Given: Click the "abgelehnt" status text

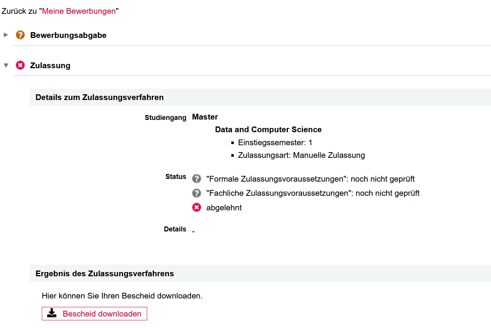Looking at the screenshot, I should 224,208.
